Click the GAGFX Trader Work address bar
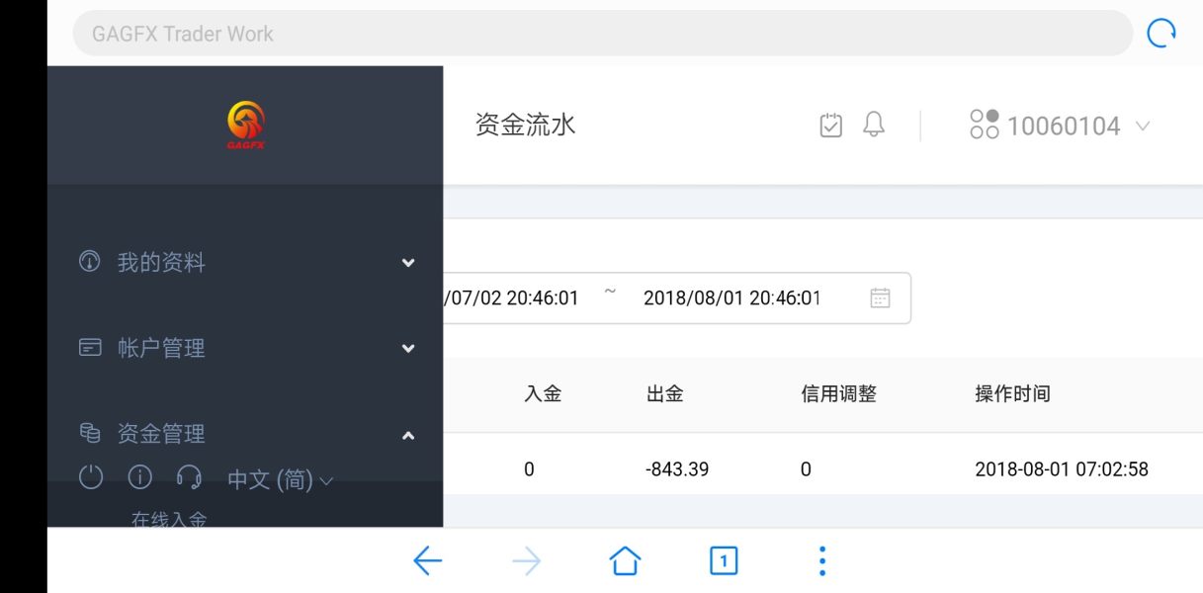1203x593 pixels. point(602,34)
